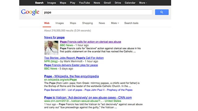This screenshot has height=111, width=198.
Task: Switch to 'Maps' results tab
Action: [73, 23]
